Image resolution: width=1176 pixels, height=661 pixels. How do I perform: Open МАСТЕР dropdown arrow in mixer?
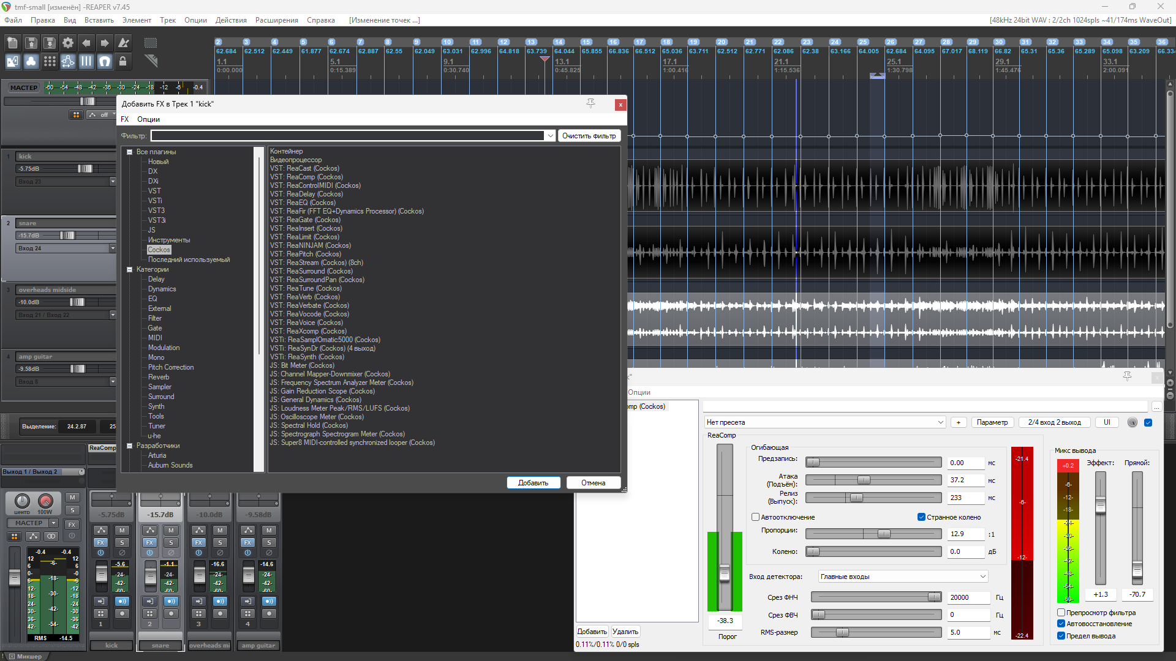click(x=54, y=523)
